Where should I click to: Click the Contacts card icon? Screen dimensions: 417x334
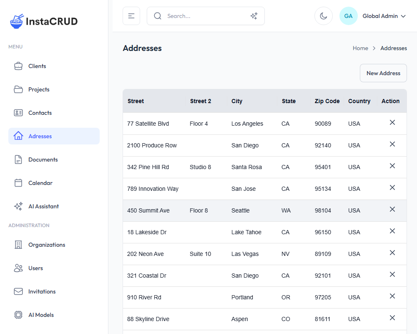coord(18,113)
